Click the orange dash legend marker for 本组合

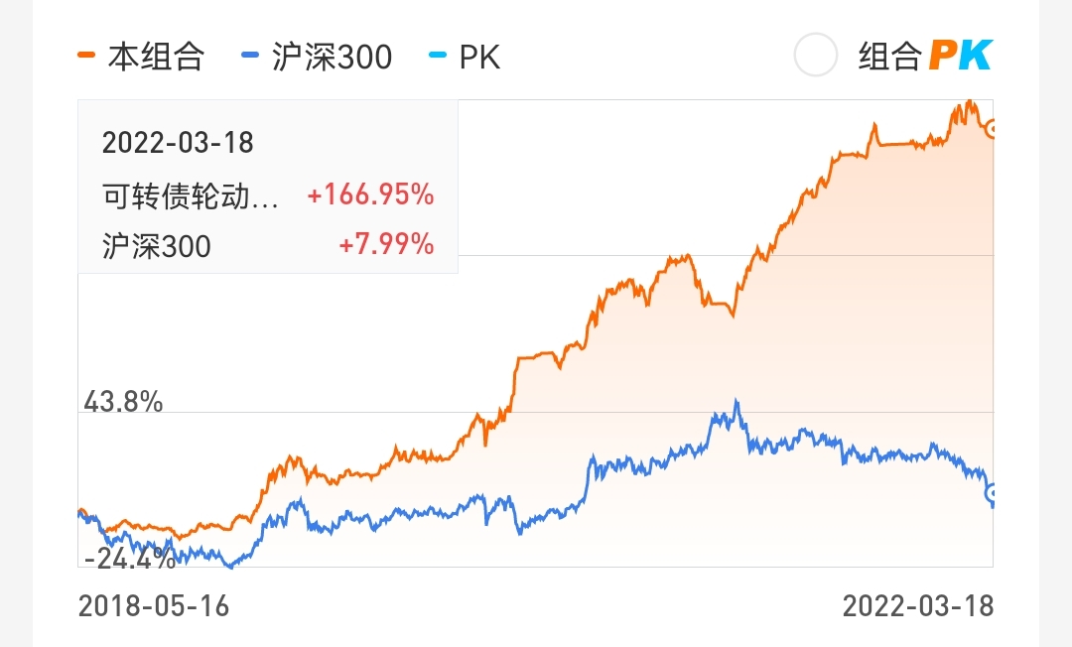(x=86, y=57)
